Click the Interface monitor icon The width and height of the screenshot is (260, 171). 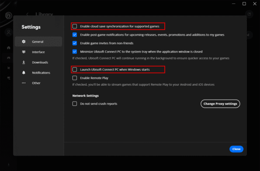[24, 52]
